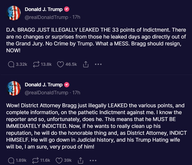
Task: Open more options on first post
Action: 98,64
